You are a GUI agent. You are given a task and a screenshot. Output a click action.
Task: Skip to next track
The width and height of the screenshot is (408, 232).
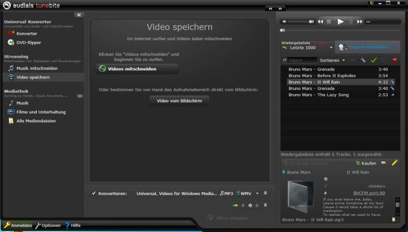pos(360,21)
